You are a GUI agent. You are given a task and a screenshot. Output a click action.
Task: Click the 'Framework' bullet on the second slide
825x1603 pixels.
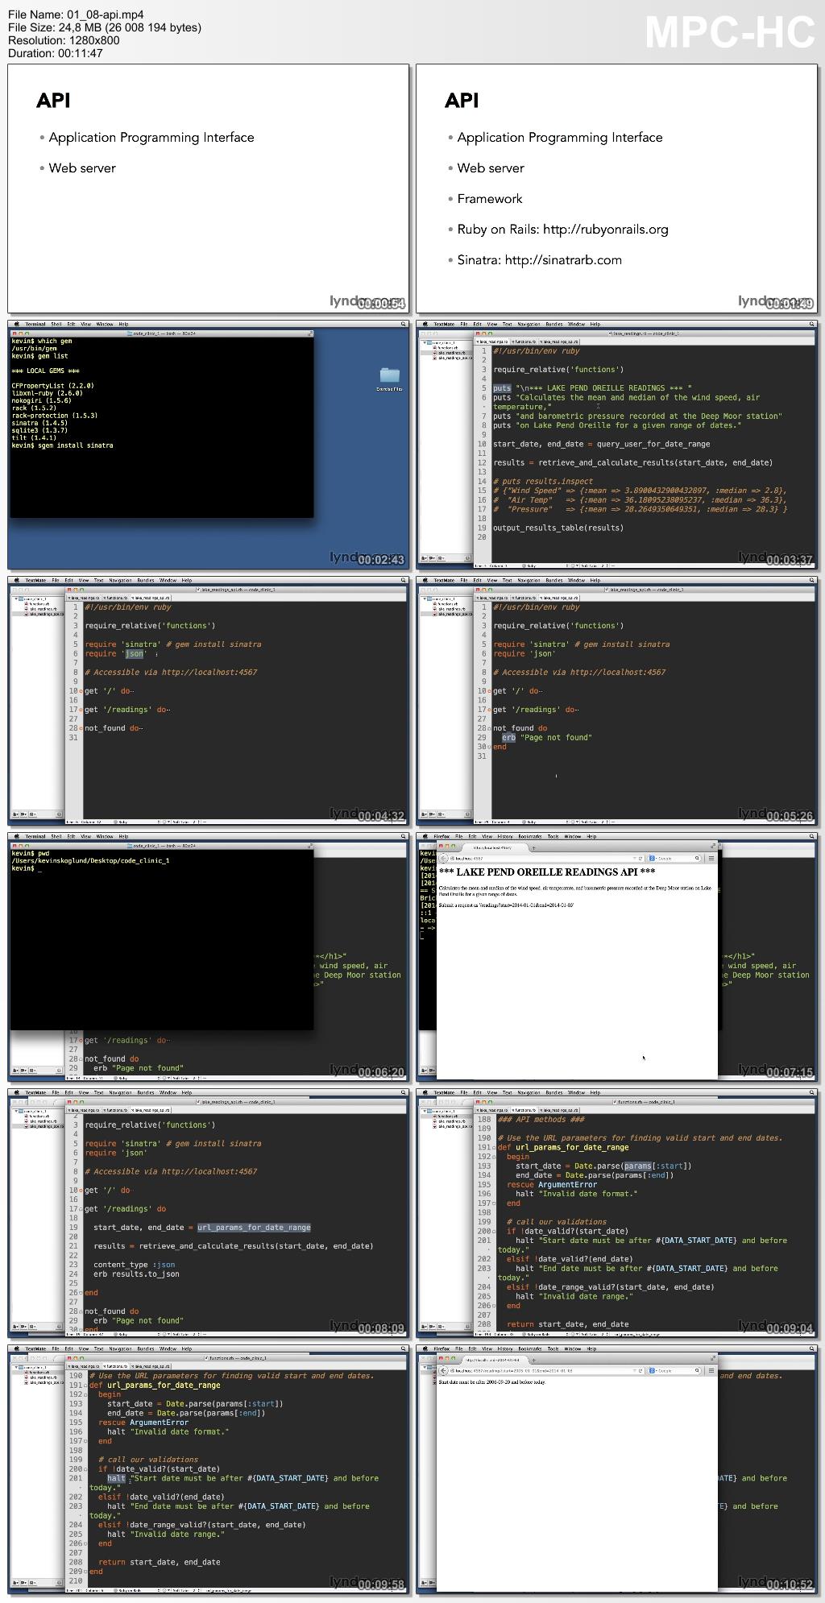(490, 199)
